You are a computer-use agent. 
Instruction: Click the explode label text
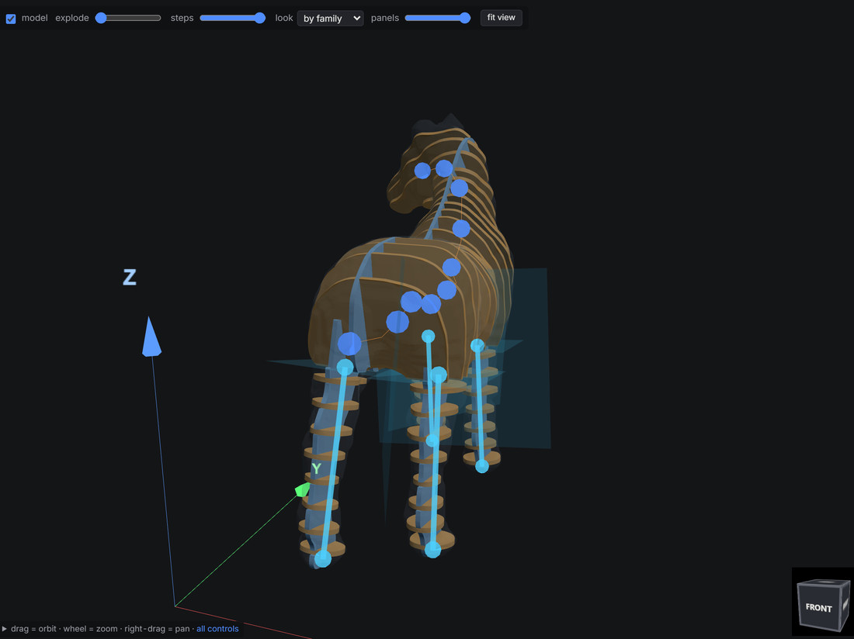coord(72,18)
